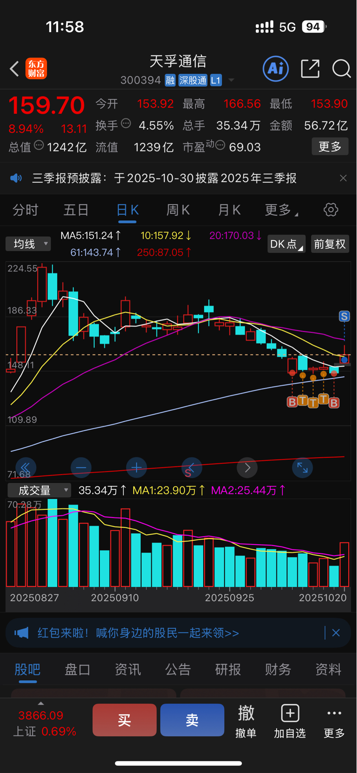Open the 均线 indicator dropdown
Image resolution: width=357 pixels, height=773 pixels.
28,244
